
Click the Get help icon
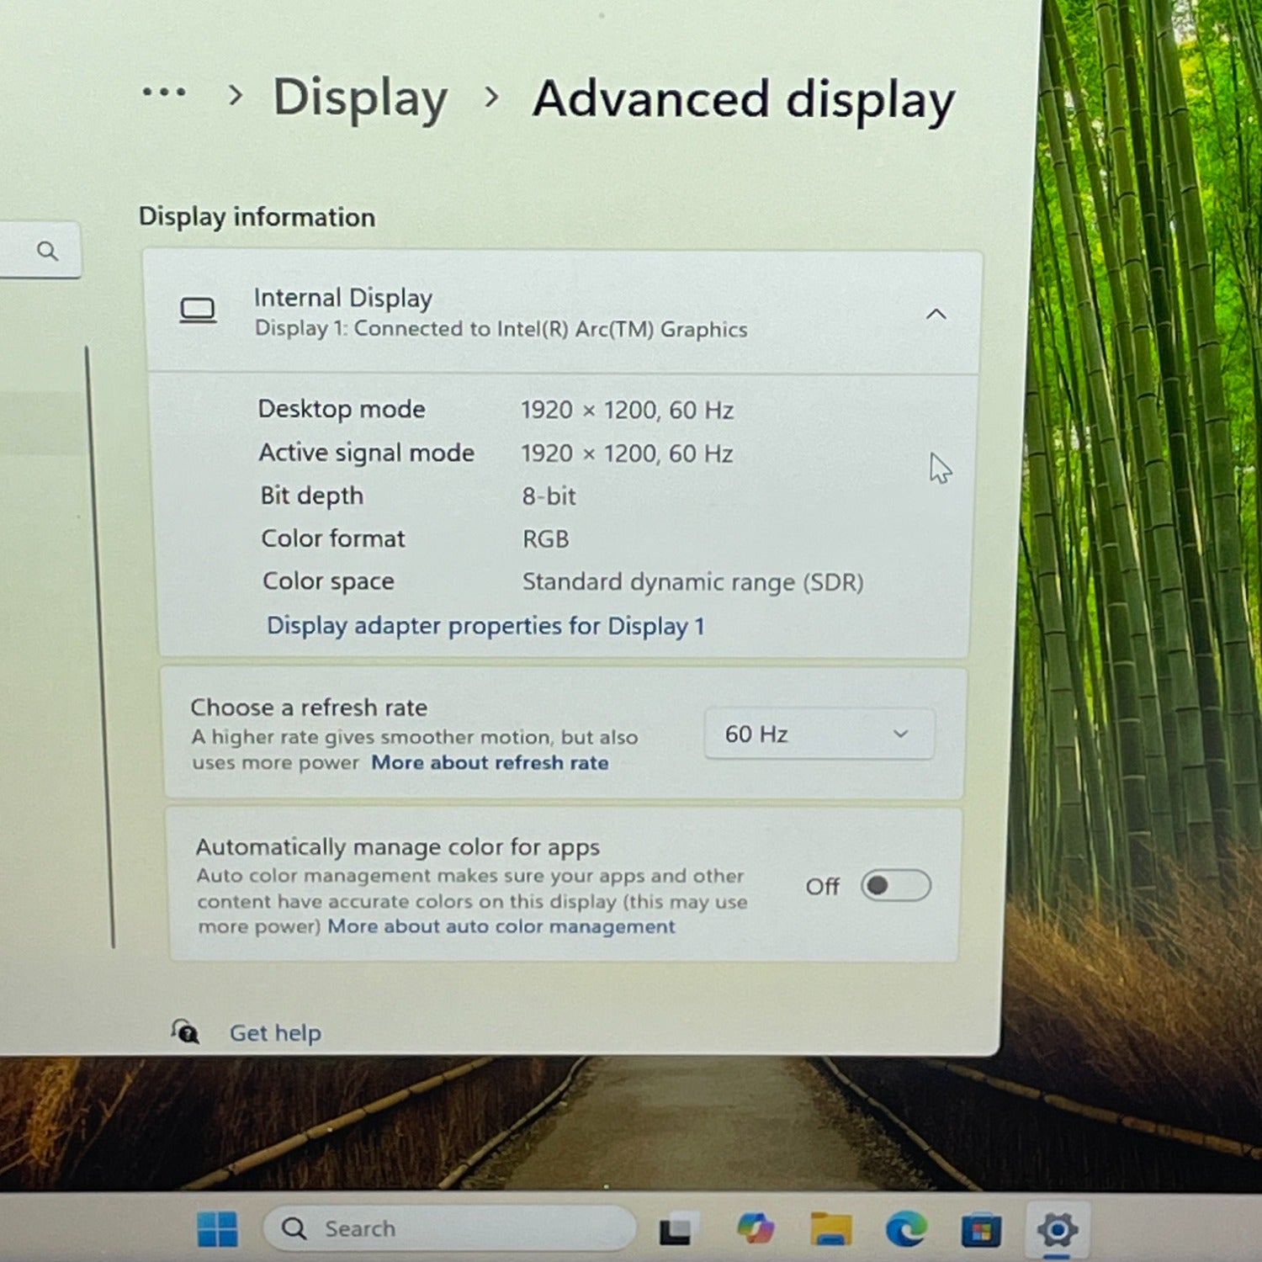(x=185, y=1031)
